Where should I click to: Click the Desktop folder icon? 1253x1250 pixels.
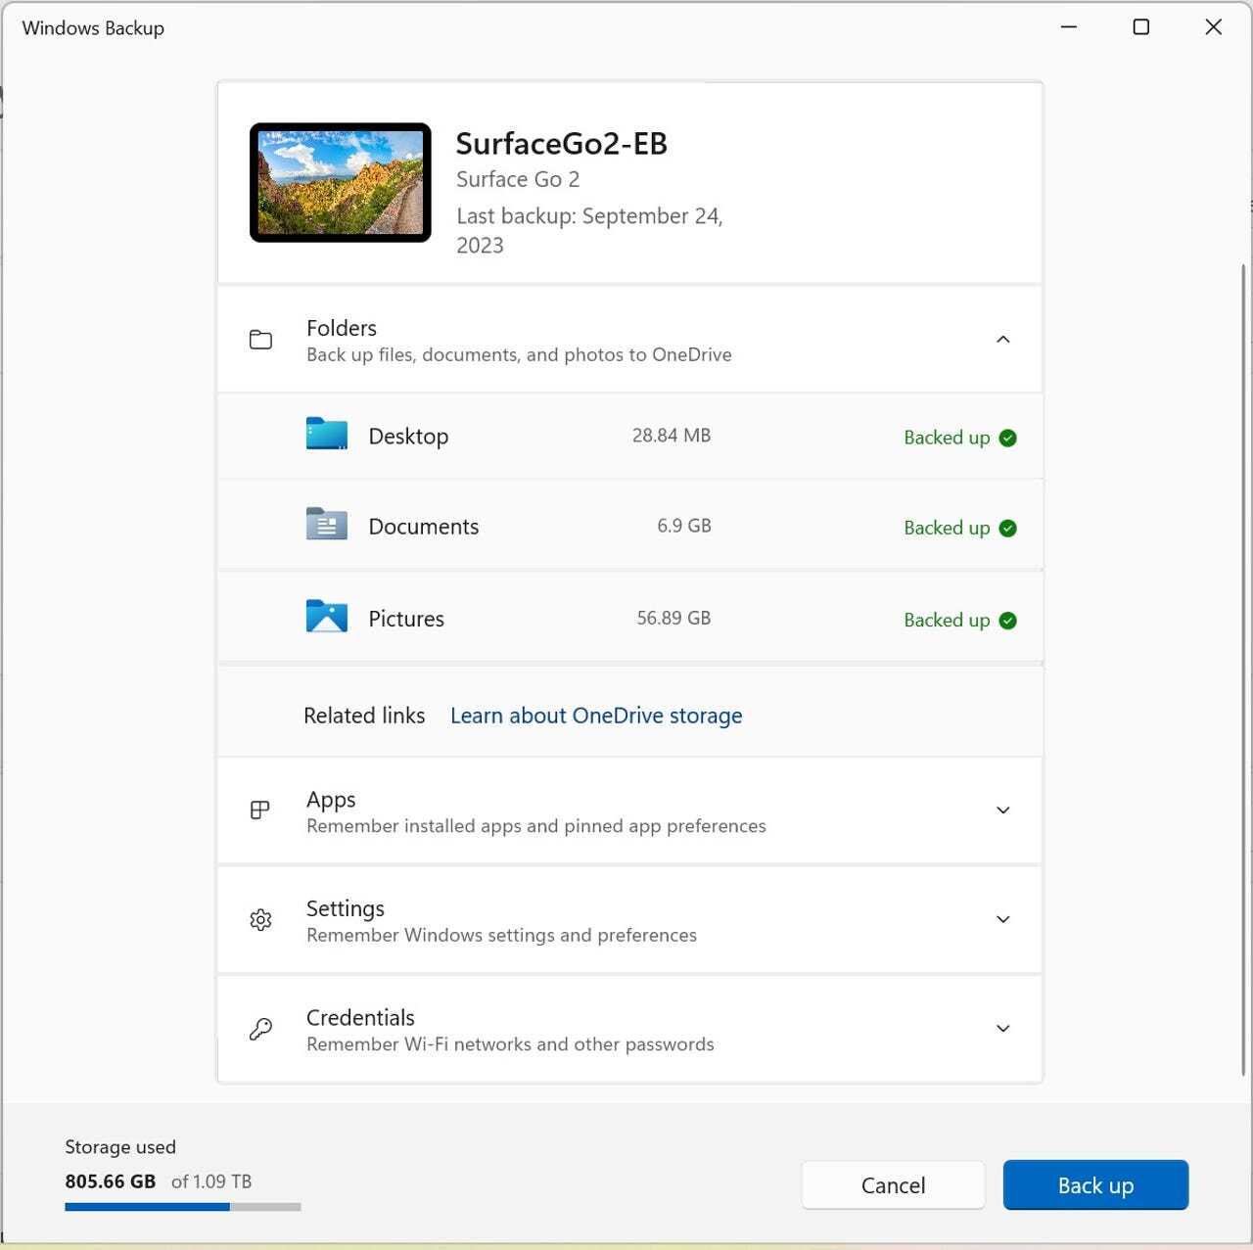click(326, 435)
